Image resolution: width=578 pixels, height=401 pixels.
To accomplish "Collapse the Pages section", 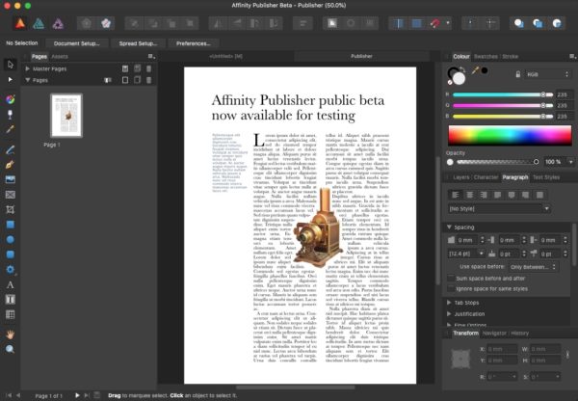I will pyautogui.click(x=27, y=80).
